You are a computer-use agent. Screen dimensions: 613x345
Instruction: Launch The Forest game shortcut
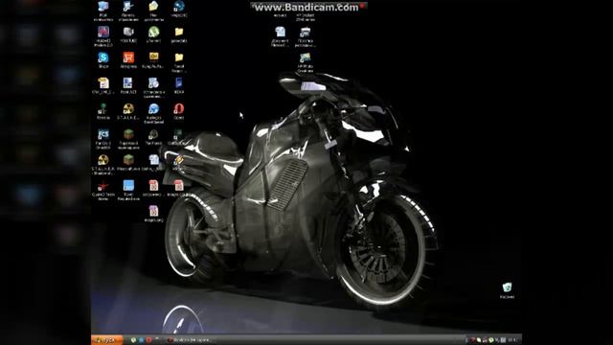(x=153, y=137)
